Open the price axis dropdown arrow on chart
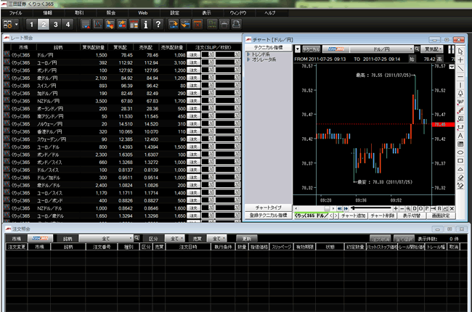 click(x=452, y=67)
